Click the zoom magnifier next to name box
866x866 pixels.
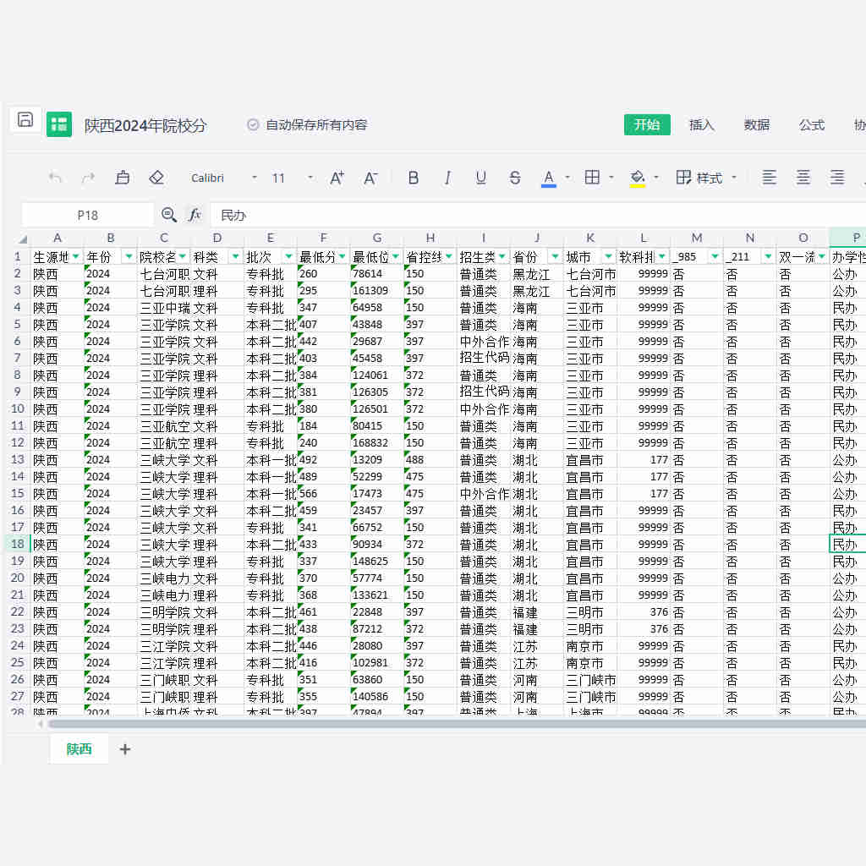[x=169, y=215]
